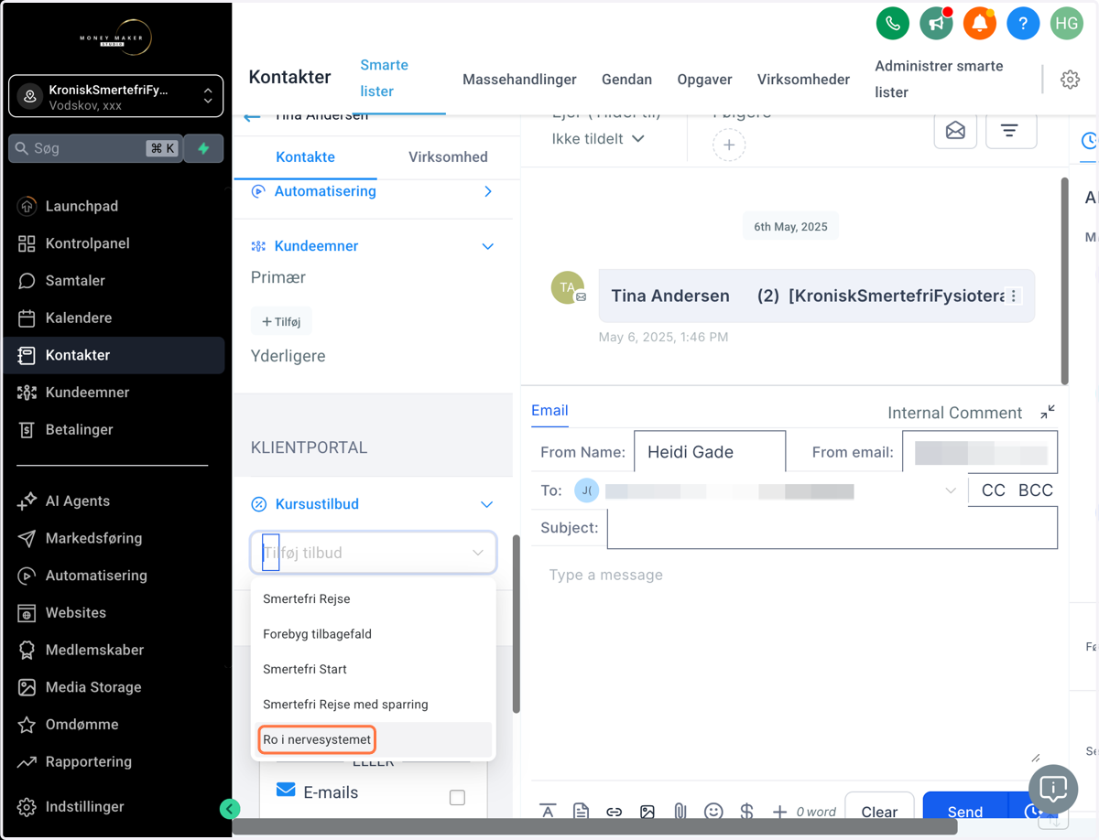This screenshot has height=840, width=1099.
Task: Open text formatting A icon
Action: pos(548,811)
